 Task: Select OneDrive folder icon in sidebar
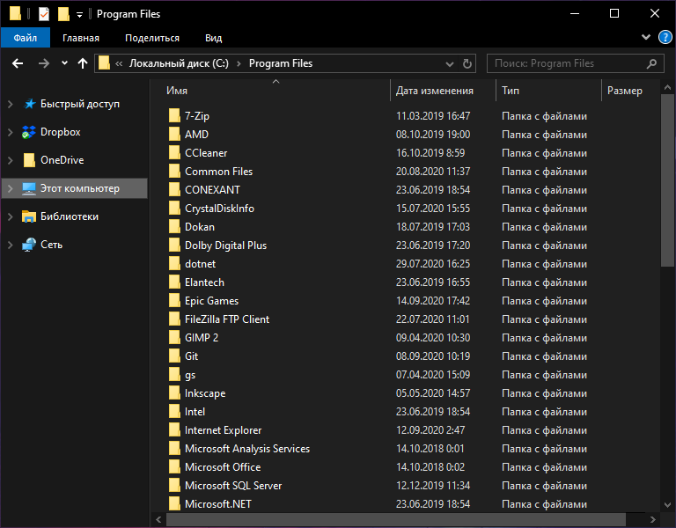coord(29,160)
